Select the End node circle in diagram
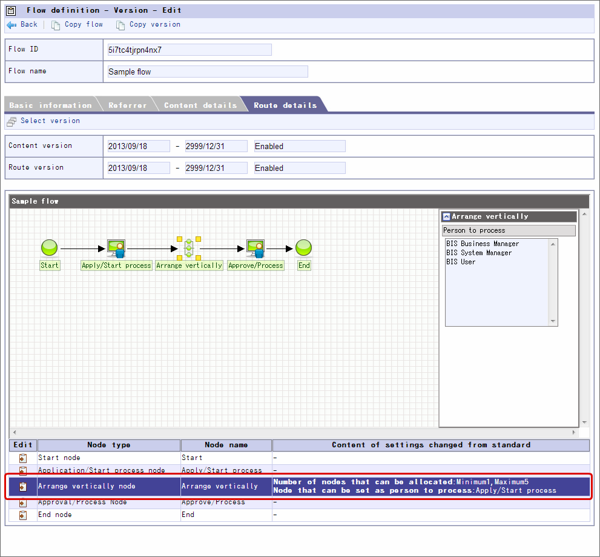Image resolution: width=600 pixels, height=557 pixels. tap(304, 248)
